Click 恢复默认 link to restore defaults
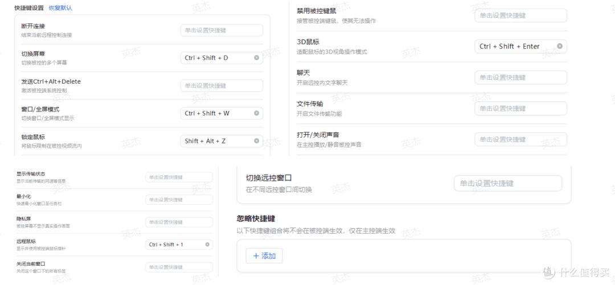Image resolution: width=615 pixels, height=285 pixels. pyautogui.click(x=60, y=7)
